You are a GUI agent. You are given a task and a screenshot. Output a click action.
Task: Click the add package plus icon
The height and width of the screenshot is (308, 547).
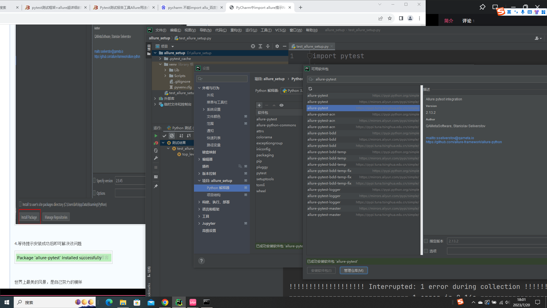(x=259, y=105)
